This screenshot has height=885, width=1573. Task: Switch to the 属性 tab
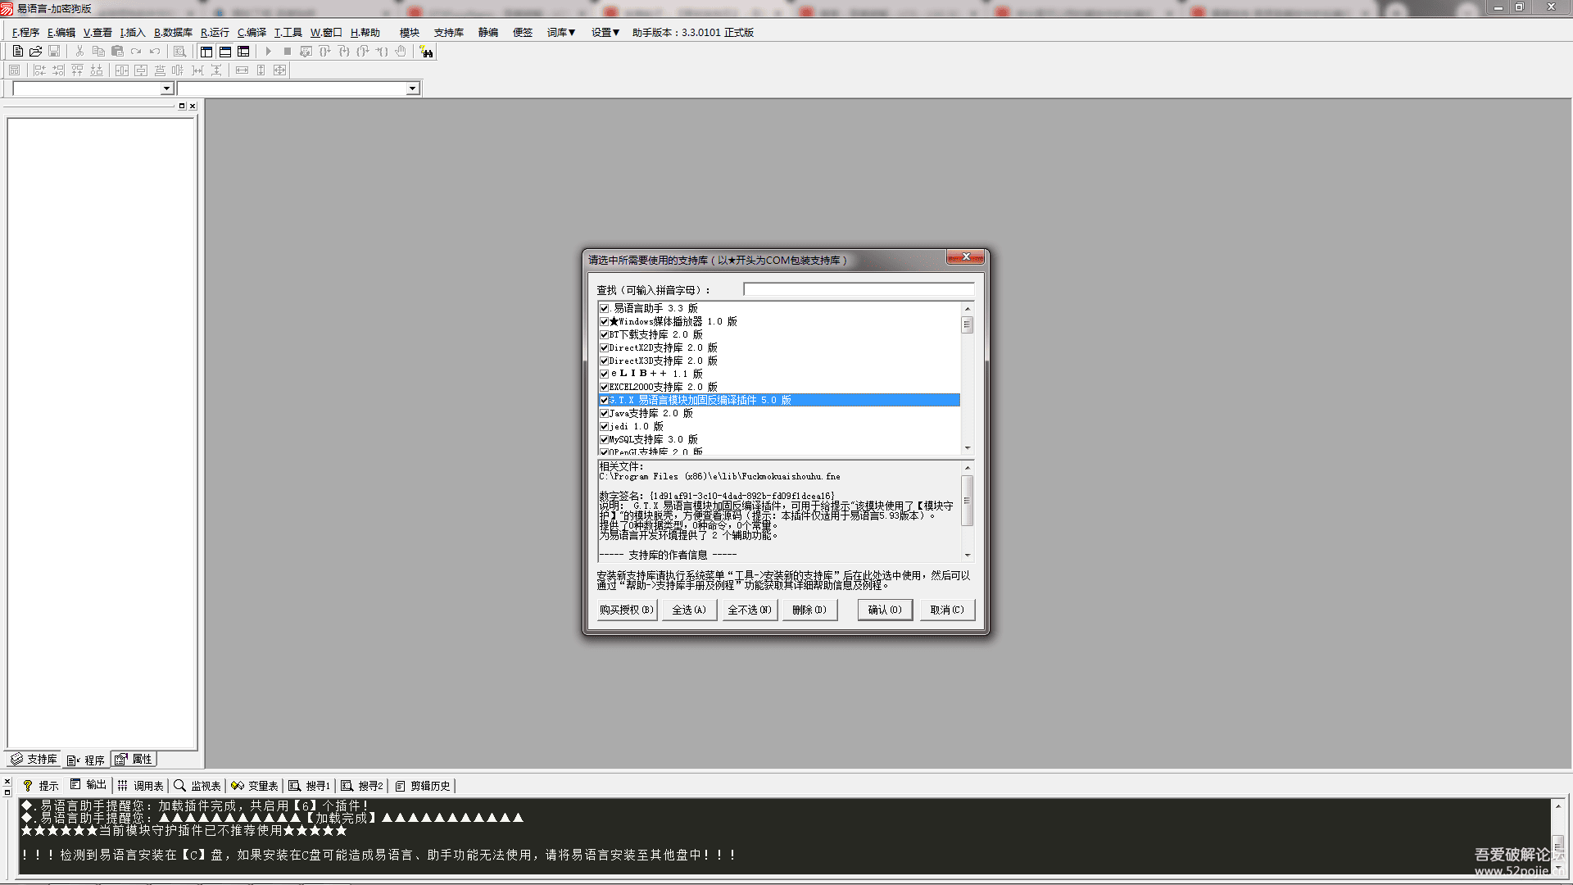click(134, 759)
